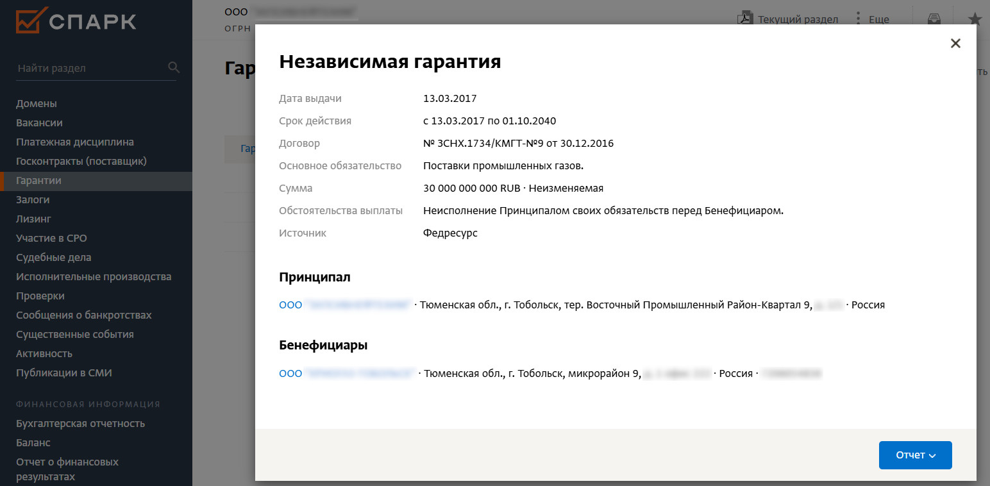
Task: Click the СПАРК logo
Action: [76, 21]
